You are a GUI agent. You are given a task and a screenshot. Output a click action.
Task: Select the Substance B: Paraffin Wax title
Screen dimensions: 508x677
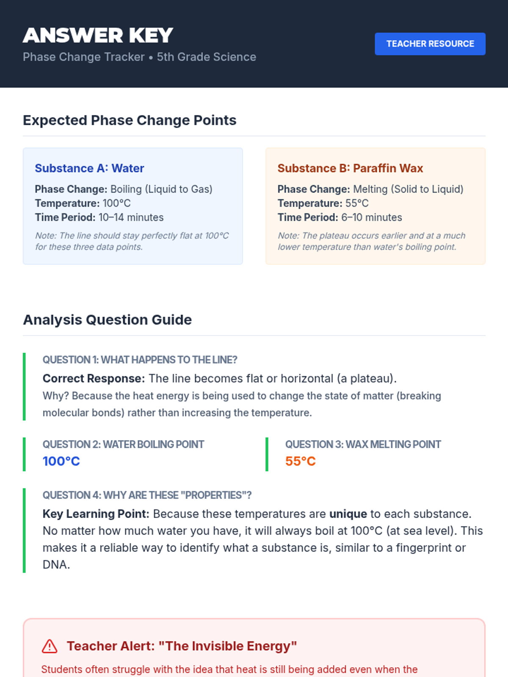(x=350, y=168)
